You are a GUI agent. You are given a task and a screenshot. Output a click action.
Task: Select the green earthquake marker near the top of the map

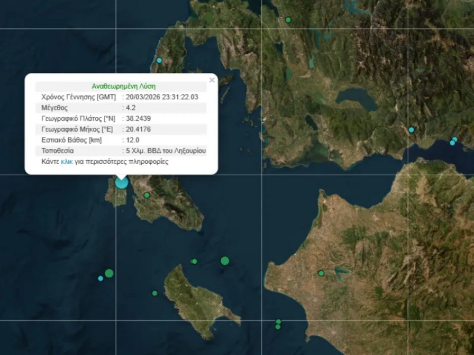(x=288, y=20)
